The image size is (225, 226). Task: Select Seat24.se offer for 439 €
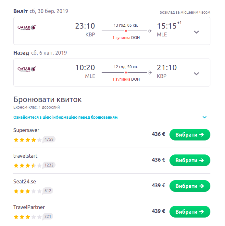(x=190, y=186)
